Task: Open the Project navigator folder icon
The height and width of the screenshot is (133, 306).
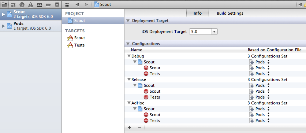Action: click(4, 4)
